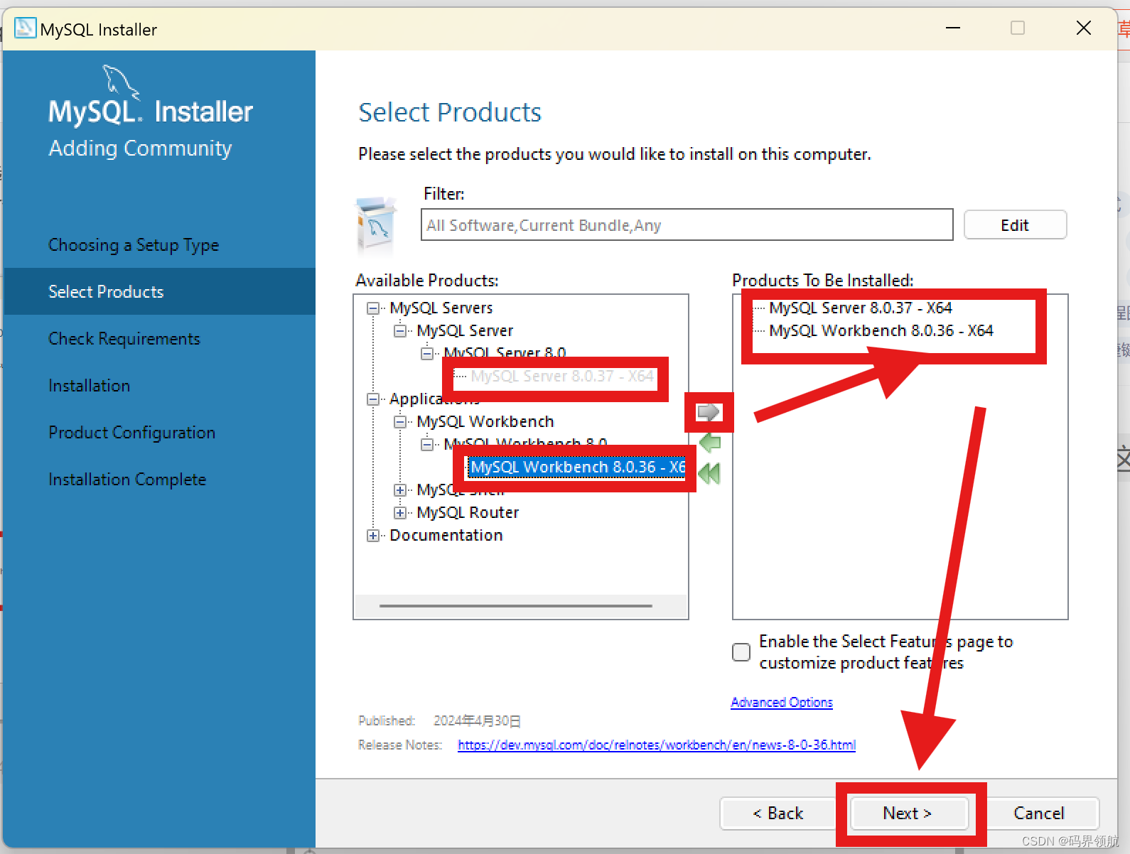The height and width of the screenshot is (854, 1130).
Task: Open the workbench release notes link
Action: (x=657, y=745)
